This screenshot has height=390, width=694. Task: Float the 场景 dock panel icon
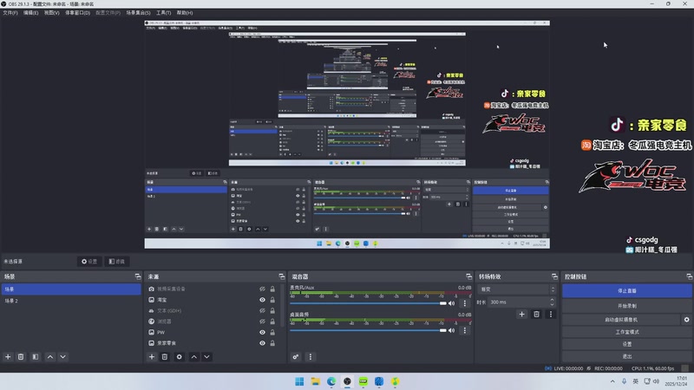[x=138, y=276]
